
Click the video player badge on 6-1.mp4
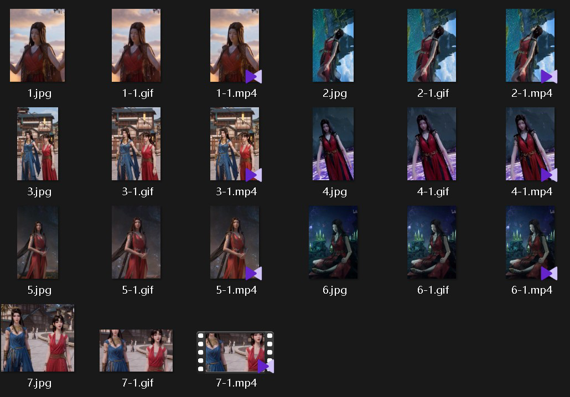549,274
